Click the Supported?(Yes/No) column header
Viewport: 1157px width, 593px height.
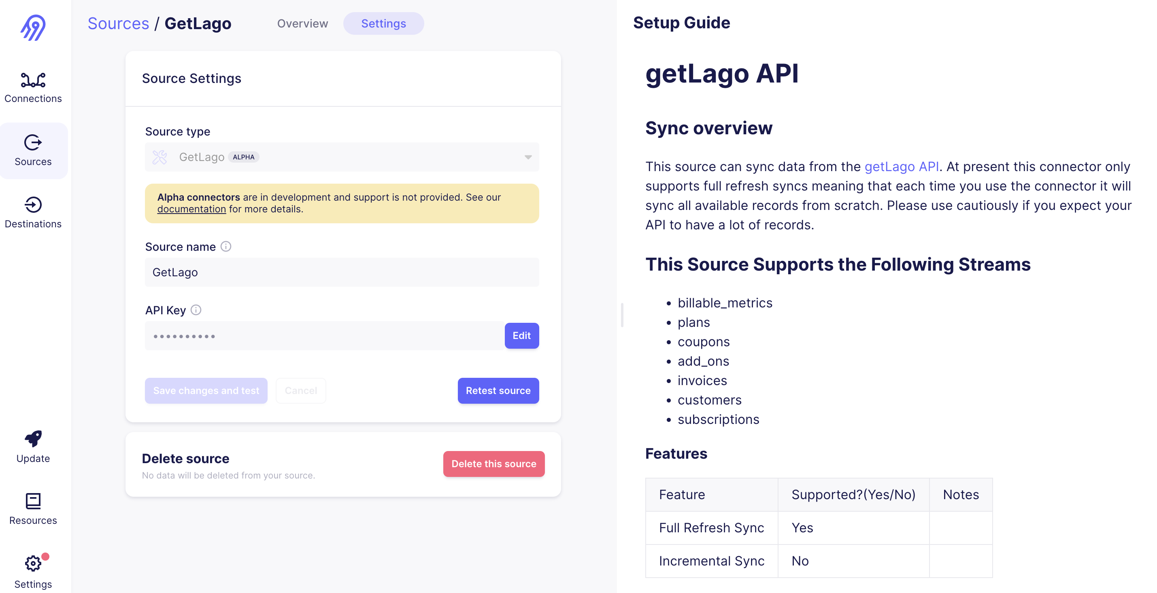(853, 494)
